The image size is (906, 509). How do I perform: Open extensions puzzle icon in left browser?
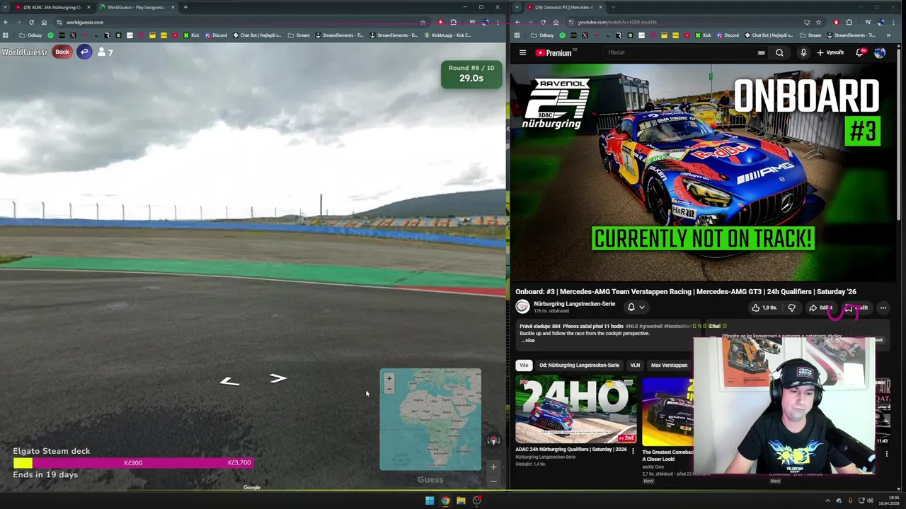coord(453,22)
